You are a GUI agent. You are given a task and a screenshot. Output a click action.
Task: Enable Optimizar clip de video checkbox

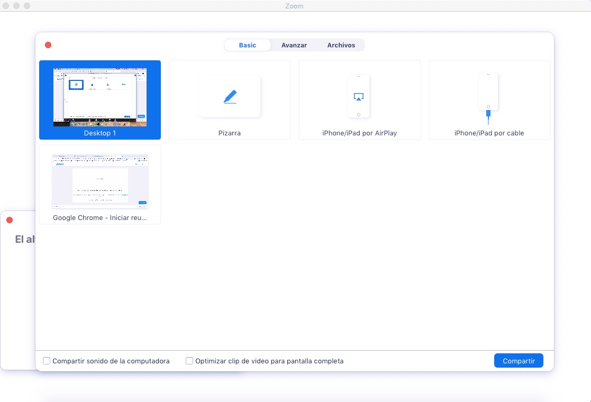point(189,361)
